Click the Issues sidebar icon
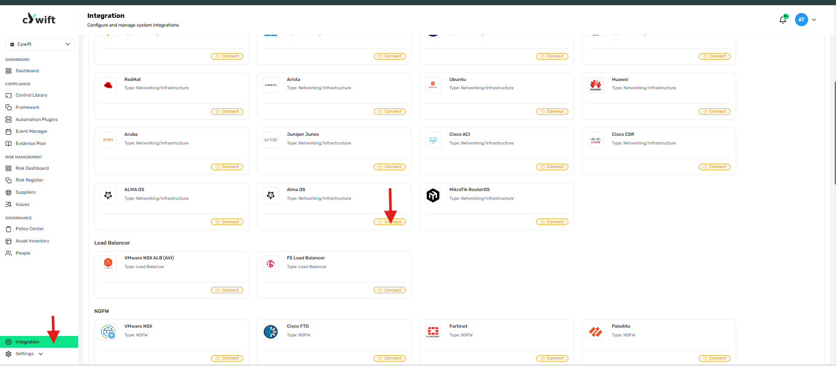Viewport: 836px width, 366px height. (x=8, y=205)
